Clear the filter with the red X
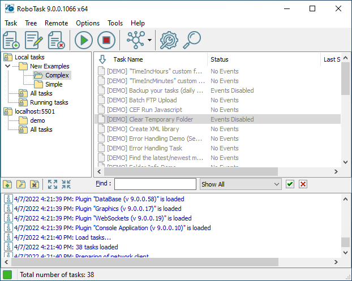Viewport: 352px width, 281px height. (303, 184)
